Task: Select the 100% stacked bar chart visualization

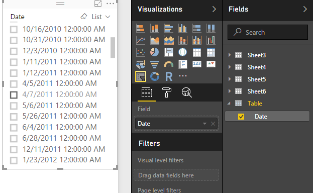Action: tap(197, 28)
